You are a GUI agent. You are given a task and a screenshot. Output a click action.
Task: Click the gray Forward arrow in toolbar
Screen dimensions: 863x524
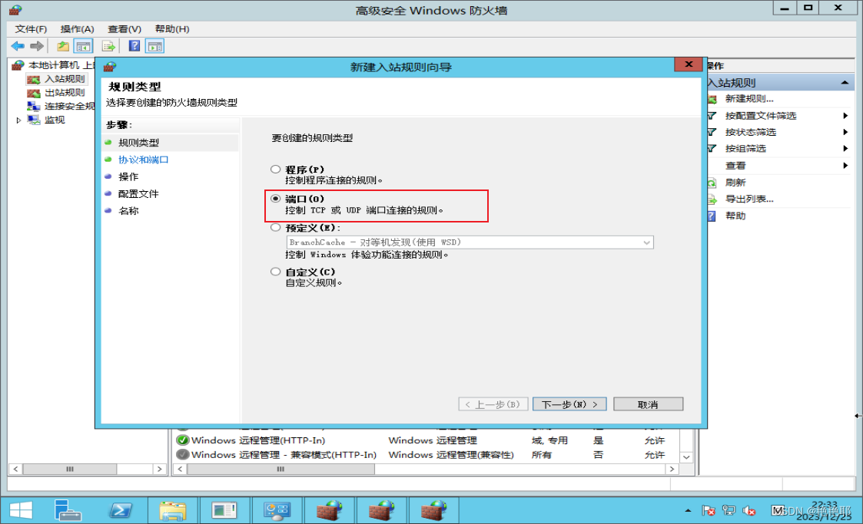point(37,46)
